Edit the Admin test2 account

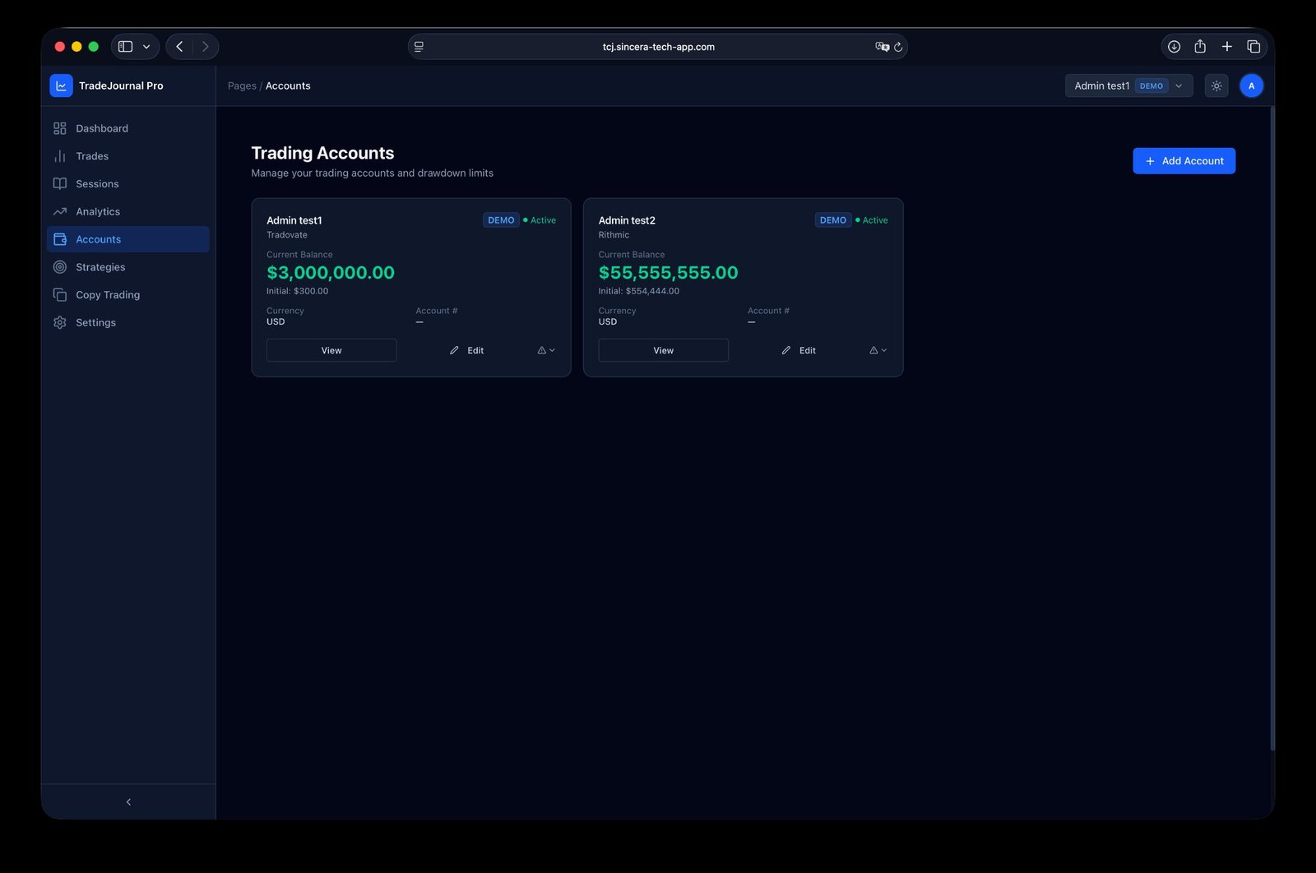(x=799, y=350)
